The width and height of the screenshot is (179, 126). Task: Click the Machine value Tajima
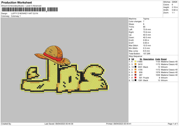point(146,19)
